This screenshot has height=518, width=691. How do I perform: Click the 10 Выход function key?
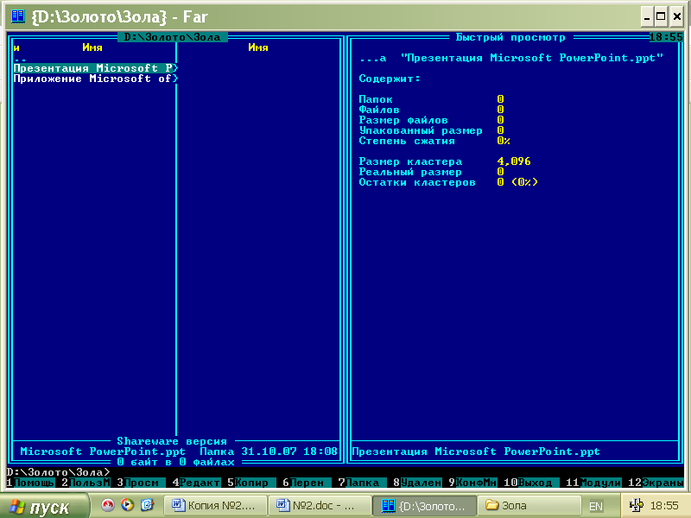tap(531, 483)
